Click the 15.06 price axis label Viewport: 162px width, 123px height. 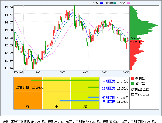tap(9, 7)
